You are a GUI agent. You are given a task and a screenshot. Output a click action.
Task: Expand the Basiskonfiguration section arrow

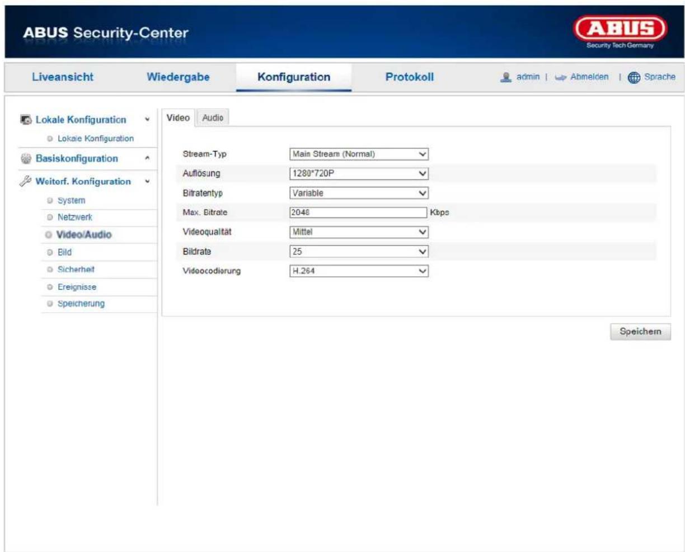point(147,159)
